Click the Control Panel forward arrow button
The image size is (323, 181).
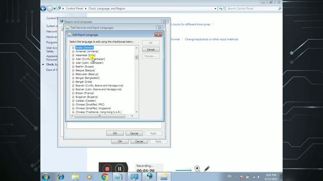[x=49, y=9]
